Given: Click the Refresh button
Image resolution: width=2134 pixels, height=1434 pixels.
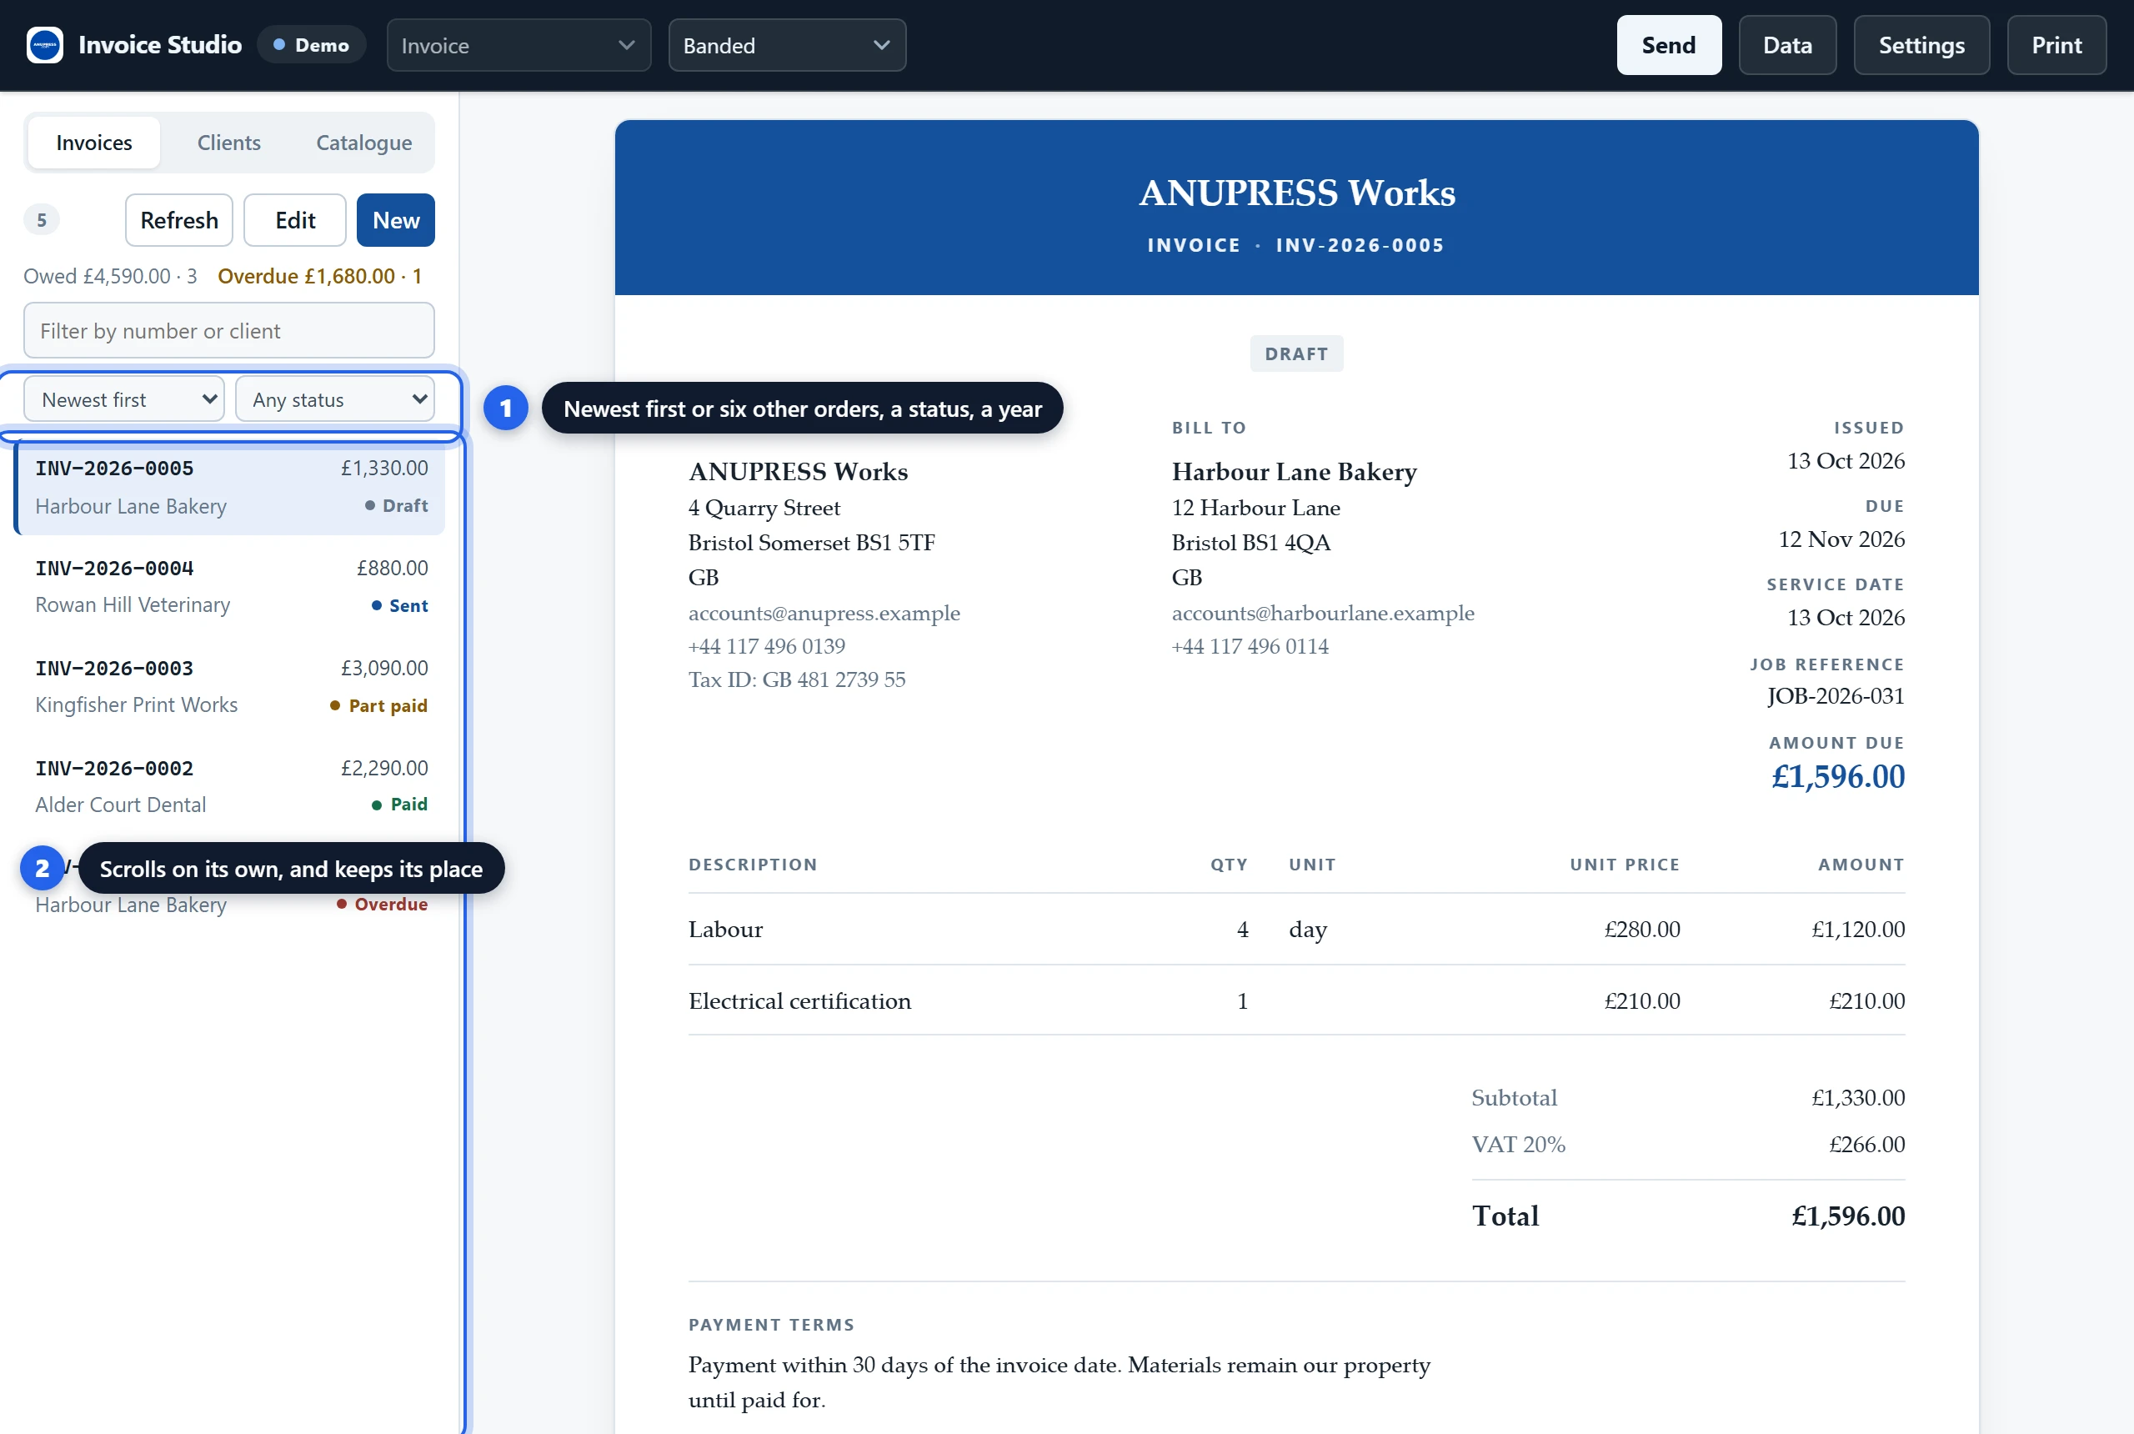Looking at the screenshot, I should pyautogui.click(x=179, y=220).
